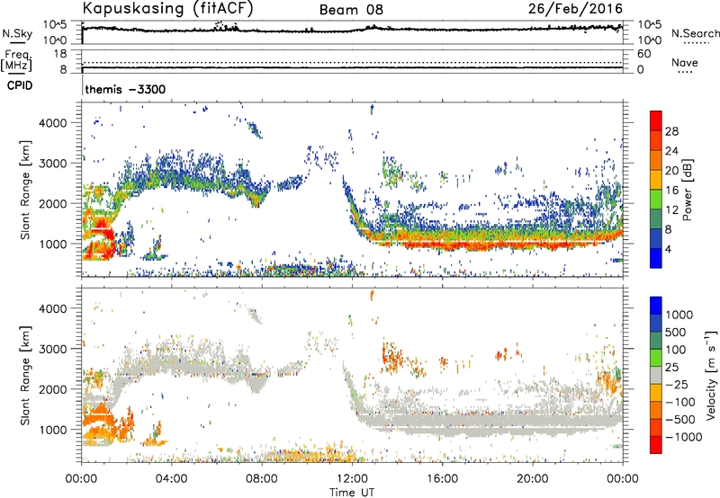720x498 pixels.
Task: Click velocity colorbar value '-1000'
Action: coord(683,437)
